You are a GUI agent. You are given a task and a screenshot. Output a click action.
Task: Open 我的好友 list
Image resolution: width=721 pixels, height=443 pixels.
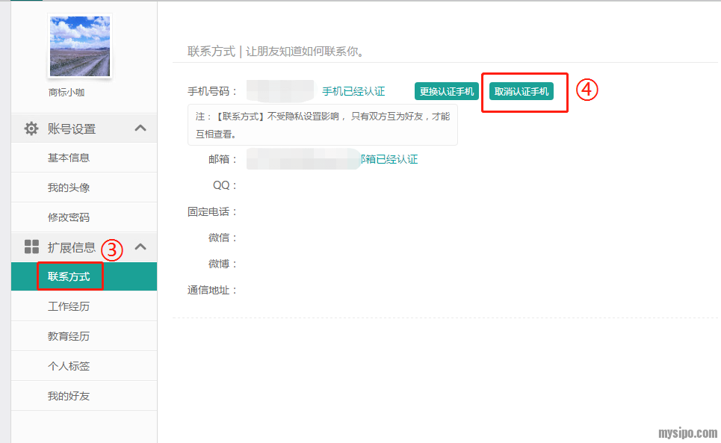(69, 396)
